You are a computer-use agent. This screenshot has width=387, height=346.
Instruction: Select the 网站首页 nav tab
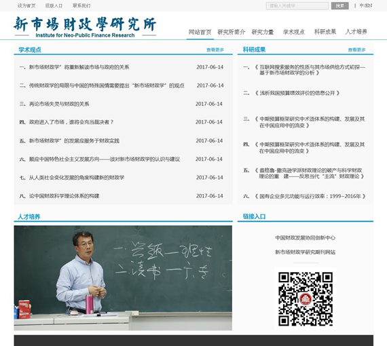200,32
